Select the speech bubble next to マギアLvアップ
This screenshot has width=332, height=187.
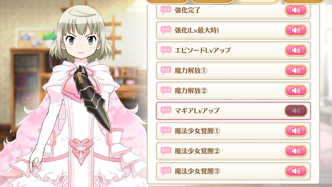click(166, 111)
